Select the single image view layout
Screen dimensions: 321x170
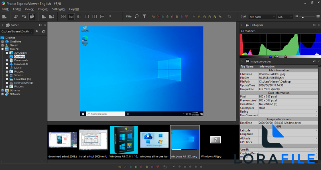(87, 16)
